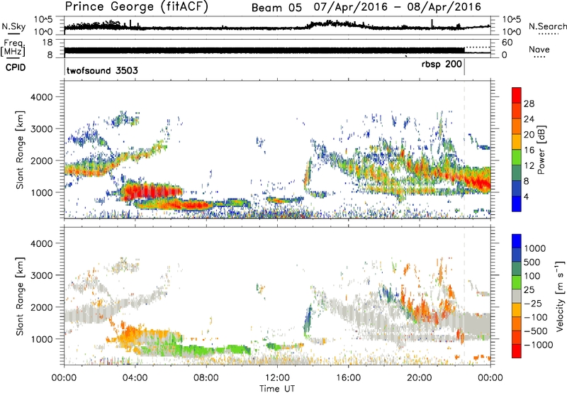Click "Slant Range [km]" label of velocity panel
Viewport: 567px width, 393px height.
20,296
